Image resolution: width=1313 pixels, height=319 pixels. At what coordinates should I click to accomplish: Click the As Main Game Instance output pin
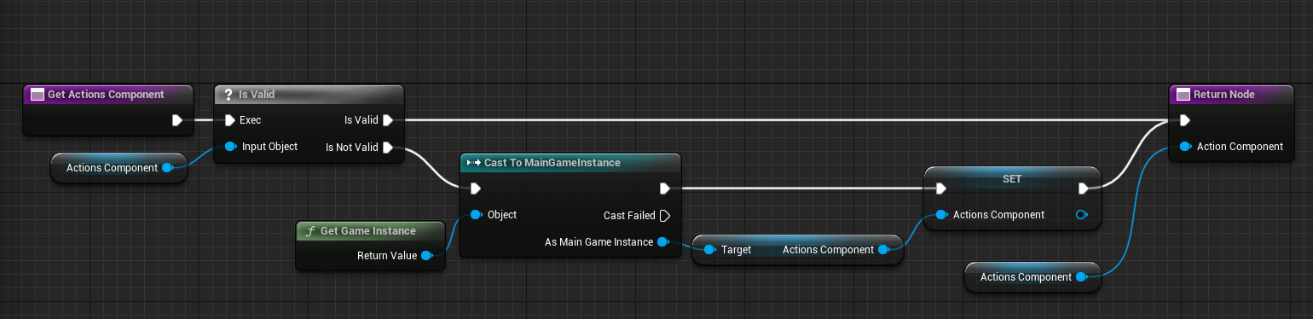[x=662, y=242]
